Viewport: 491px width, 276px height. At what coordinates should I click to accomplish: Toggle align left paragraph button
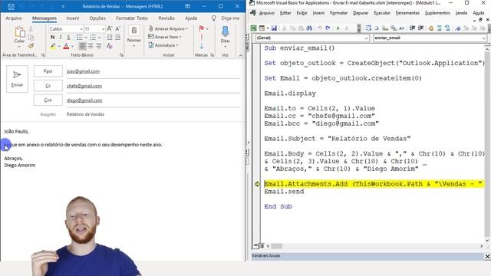click(82, 46)
